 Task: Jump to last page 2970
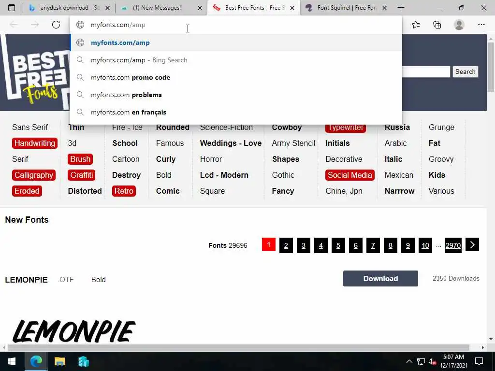point(453,245)
